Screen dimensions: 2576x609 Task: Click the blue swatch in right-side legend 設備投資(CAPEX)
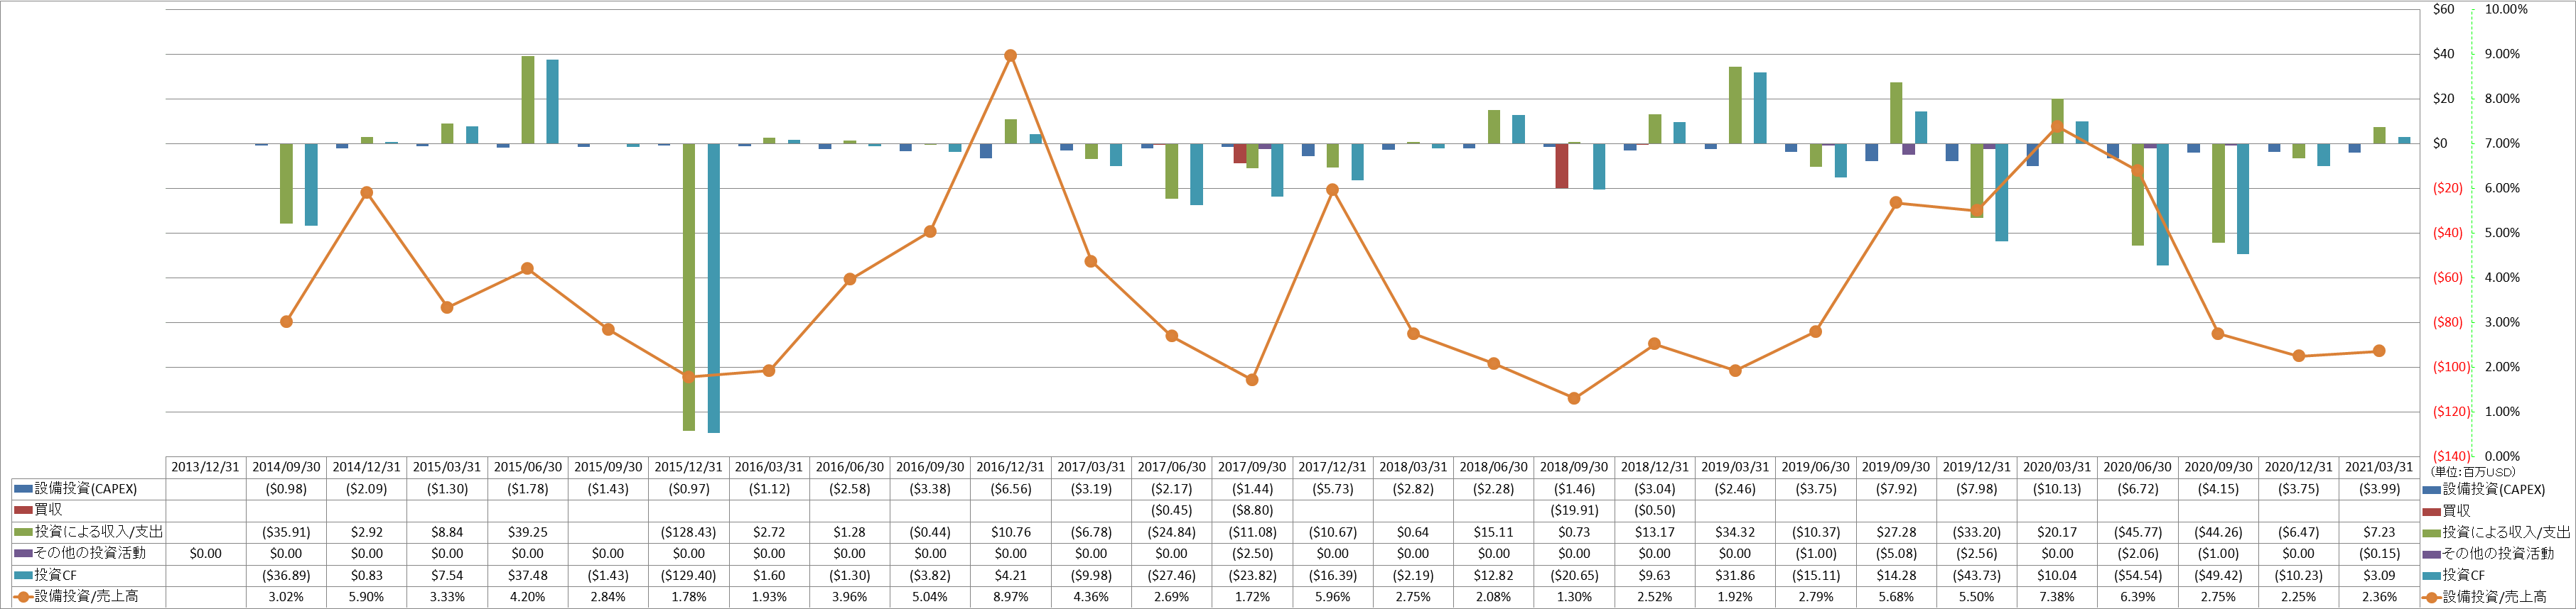[x=2432, y=489]
